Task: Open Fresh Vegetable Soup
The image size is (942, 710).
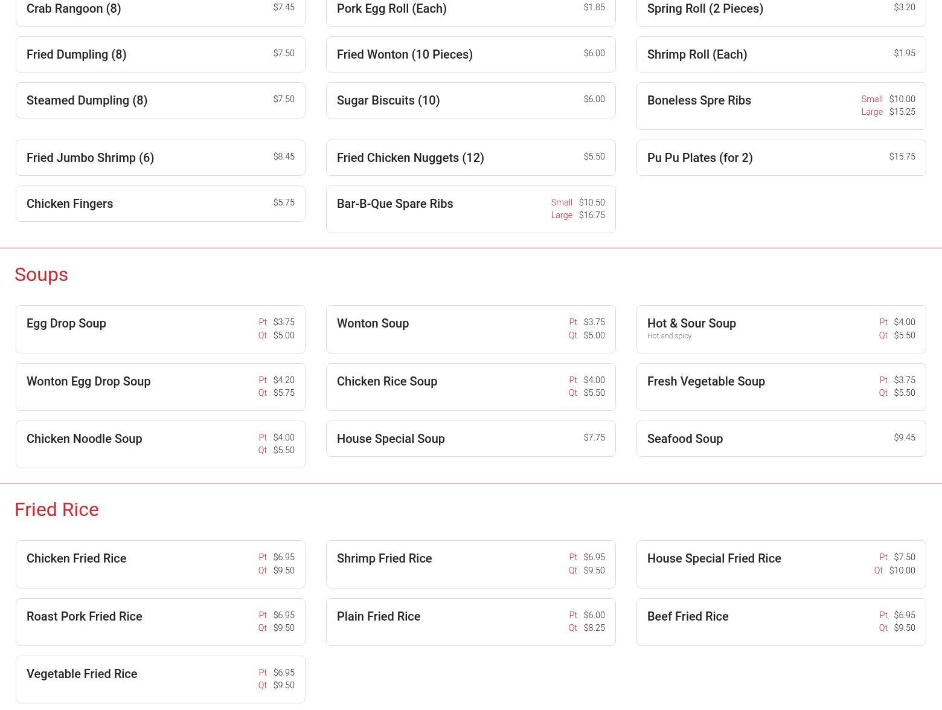Action: coord(781,387)
